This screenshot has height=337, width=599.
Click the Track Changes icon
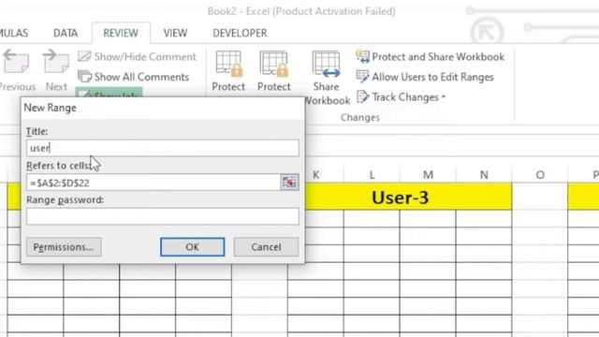[362, 97]
